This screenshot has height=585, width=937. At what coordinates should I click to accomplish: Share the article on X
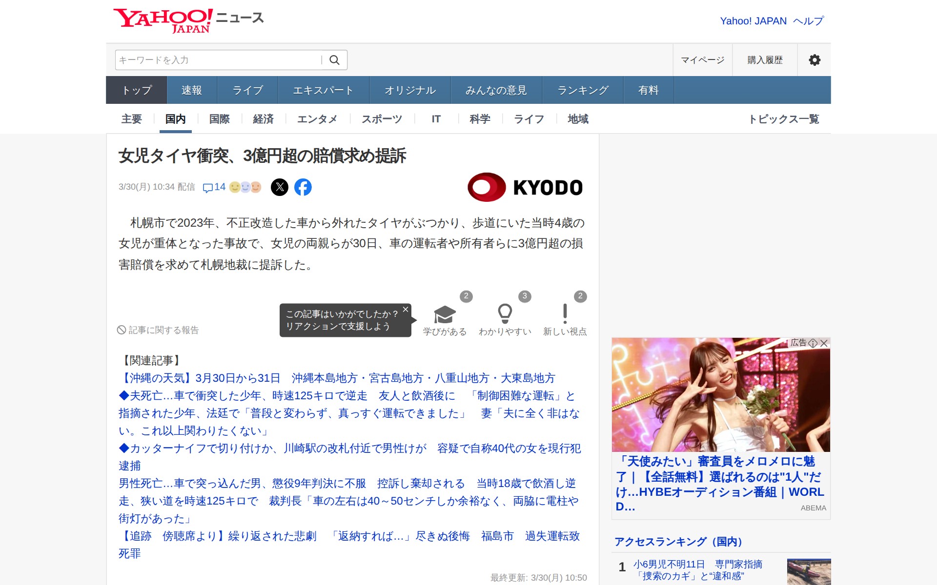click(280, 187)
